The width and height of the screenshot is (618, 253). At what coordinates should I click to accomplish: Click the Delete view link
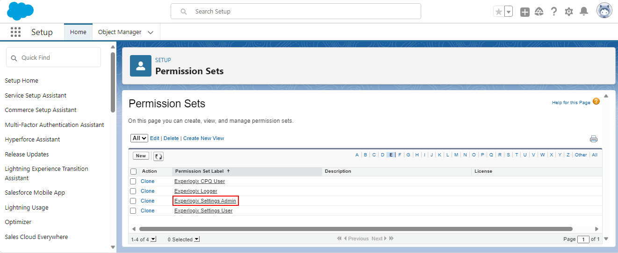[171, 138]
